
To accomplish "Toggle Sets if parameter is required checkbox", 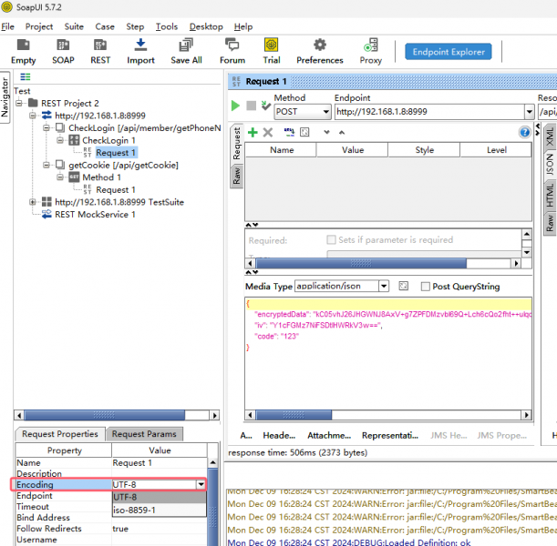I will [x=331, y=239].
